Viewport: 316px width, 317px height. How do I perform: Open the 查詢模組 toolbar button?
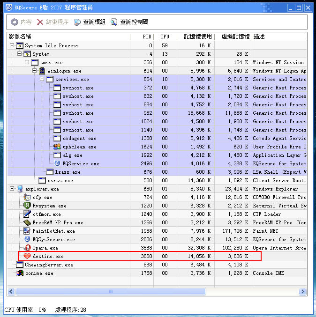pos(90,22)
